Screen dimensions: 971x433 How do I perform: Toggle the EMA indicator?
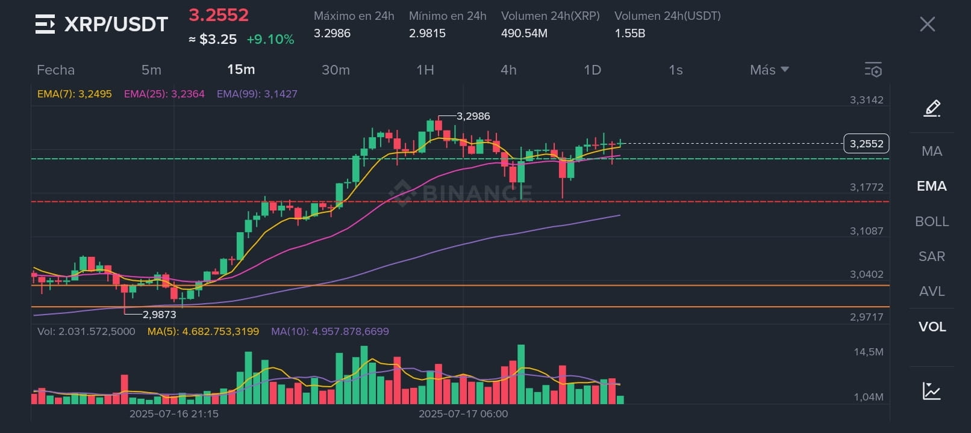tap(932, 186)
